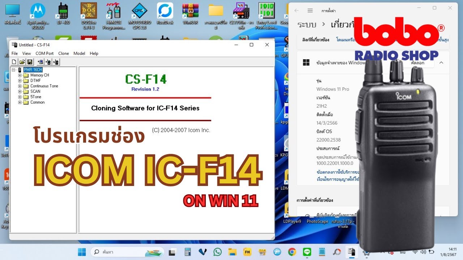
Task: Click the CS-F14 radio icon on the taskbar
Action: 351,252
